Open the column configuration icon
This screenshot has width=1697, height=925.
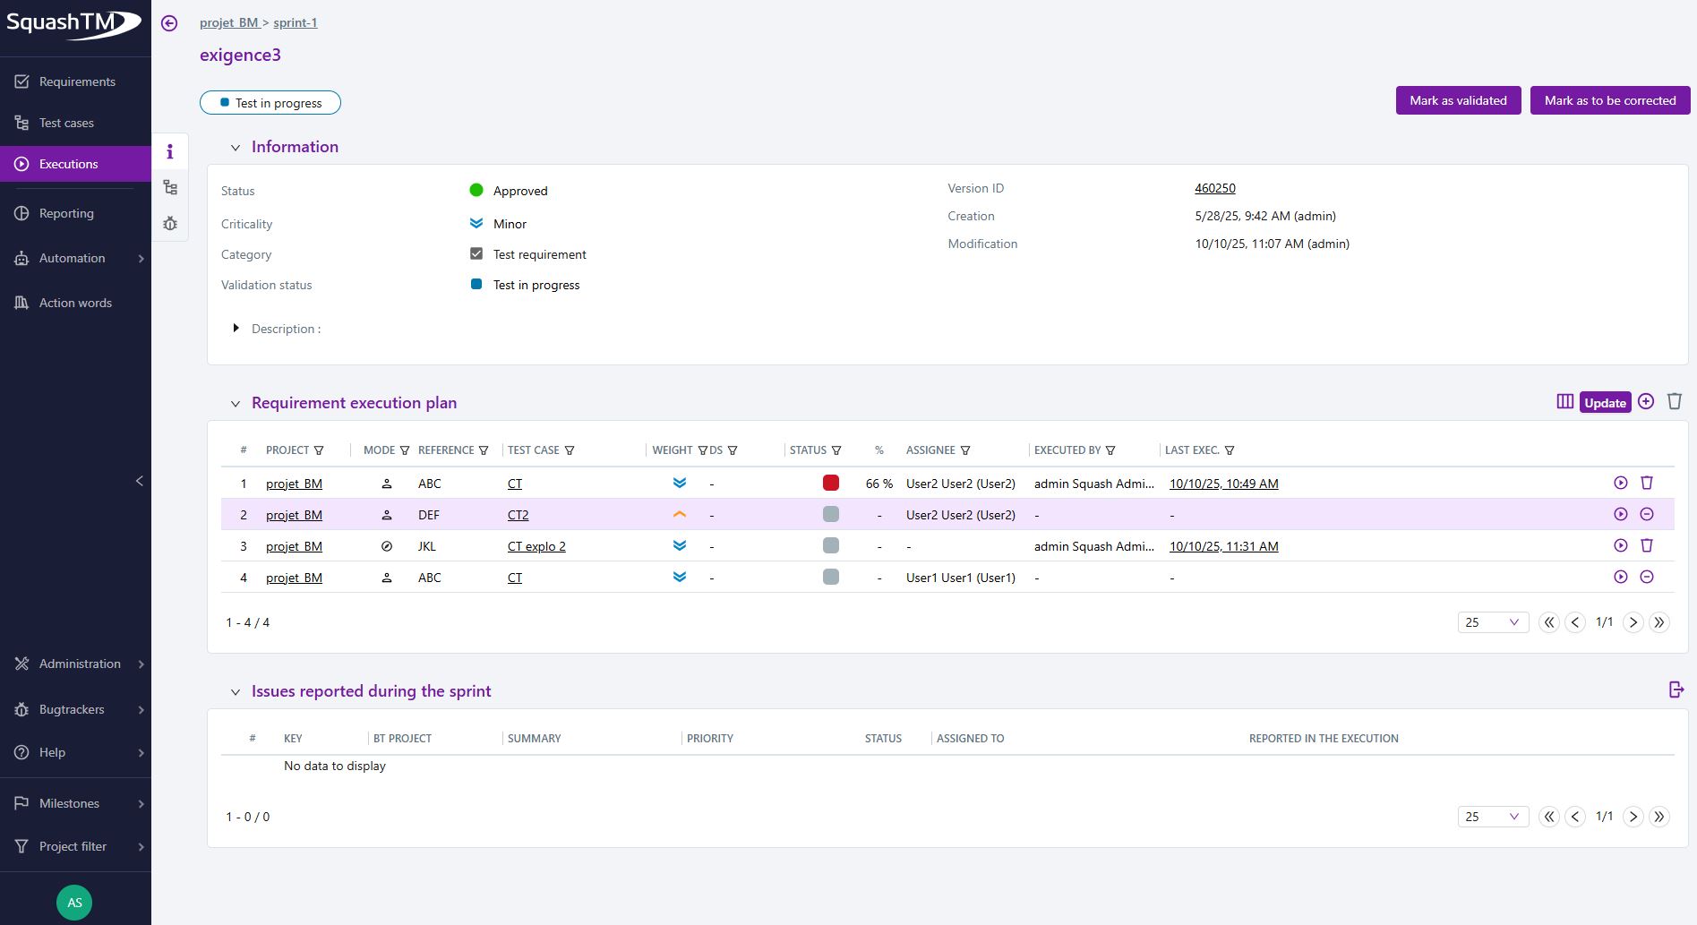[x=1564, y=402]
